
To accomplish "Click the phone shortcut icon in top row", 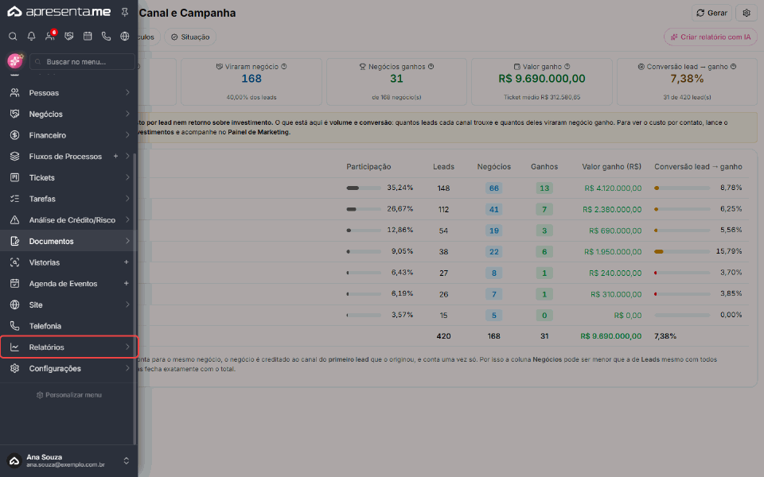I will pos(106,36).
